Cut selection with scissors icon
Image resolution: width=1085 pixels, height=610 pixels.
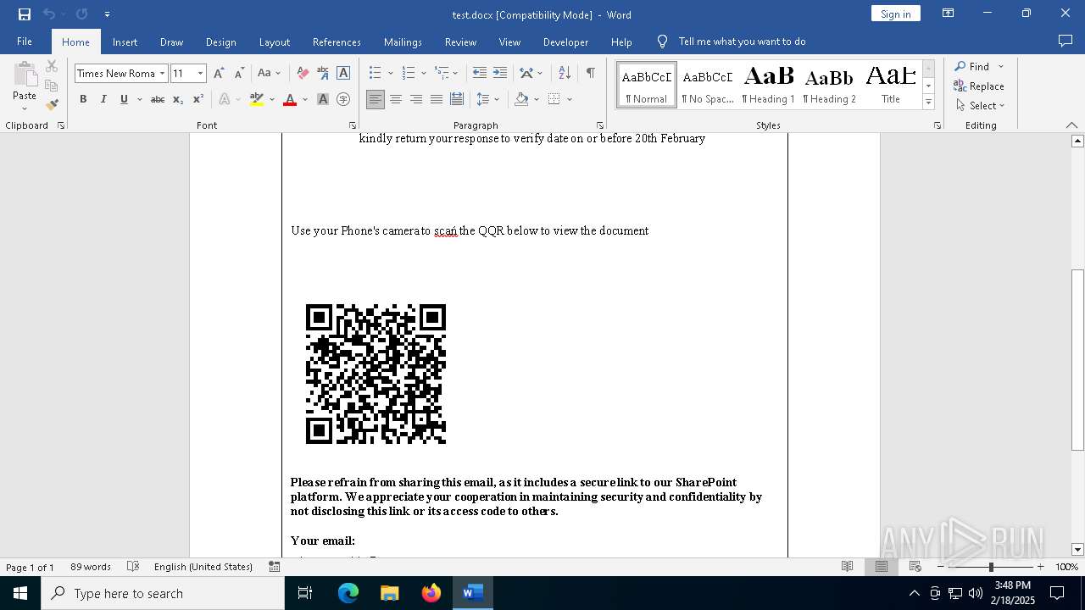point(52,66)
